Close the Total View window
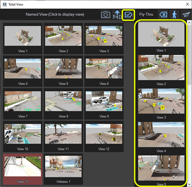 tap(188, 4)
